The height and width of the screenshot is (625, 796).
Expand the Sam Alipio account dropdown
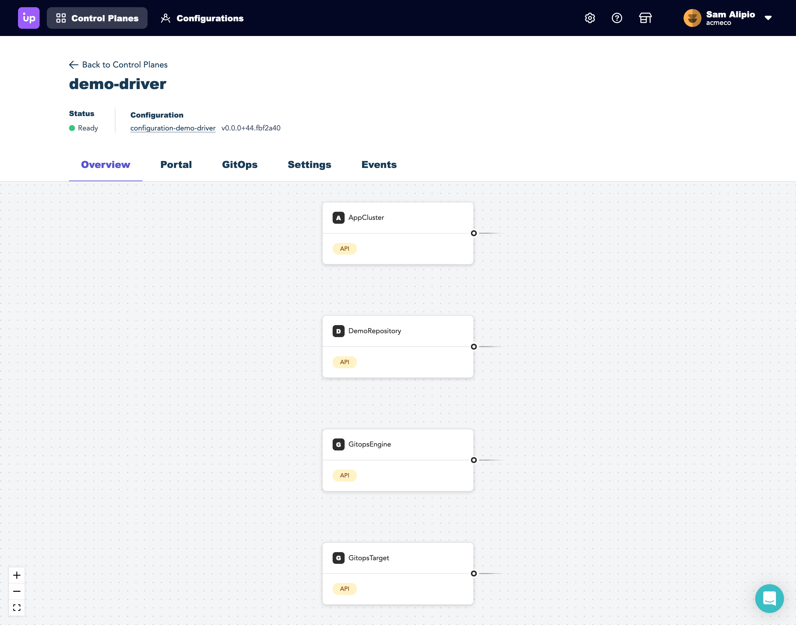[768, 18]
